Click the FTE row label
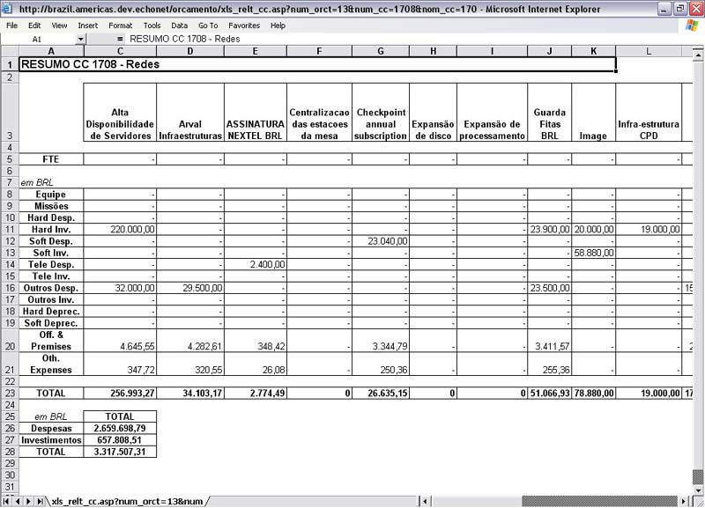705x508 pixels. (x=51, y=159)
